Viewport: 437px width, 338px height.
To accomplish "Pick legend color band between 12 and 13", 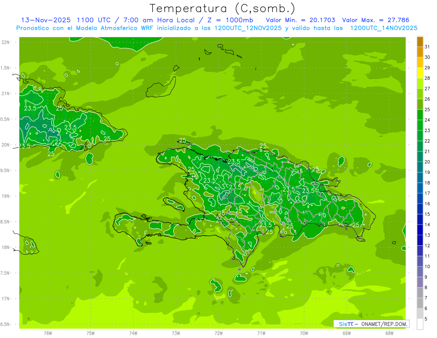I will (x=420, y=241).
